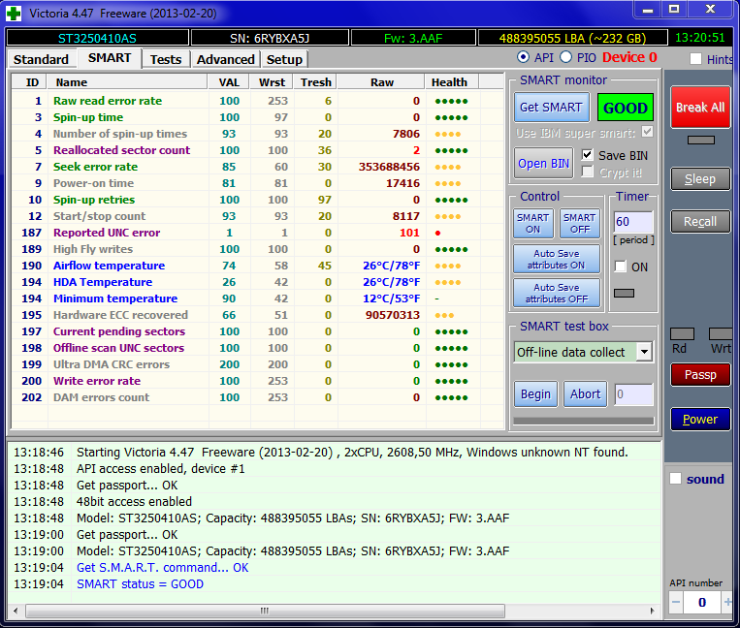The height and width of the screenshot is (628, 740).
Task: Click the log horizontal scrollbar
Action: 264,611
